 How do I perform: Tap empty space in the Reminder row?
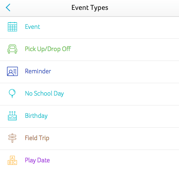(114, 72)
